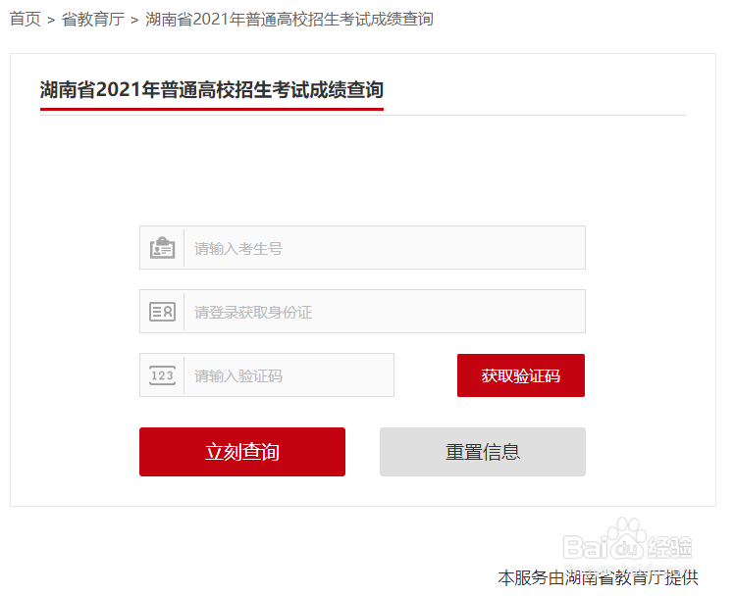Go to 首页 via breadcrumb
This screenshot has width=734, height=596.
click(26, 20)
